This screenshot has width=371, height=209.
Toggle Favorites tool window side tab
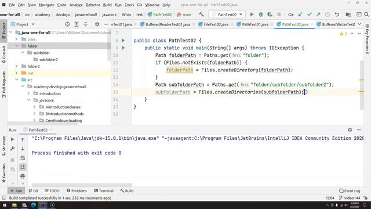[x=4, y=173]
